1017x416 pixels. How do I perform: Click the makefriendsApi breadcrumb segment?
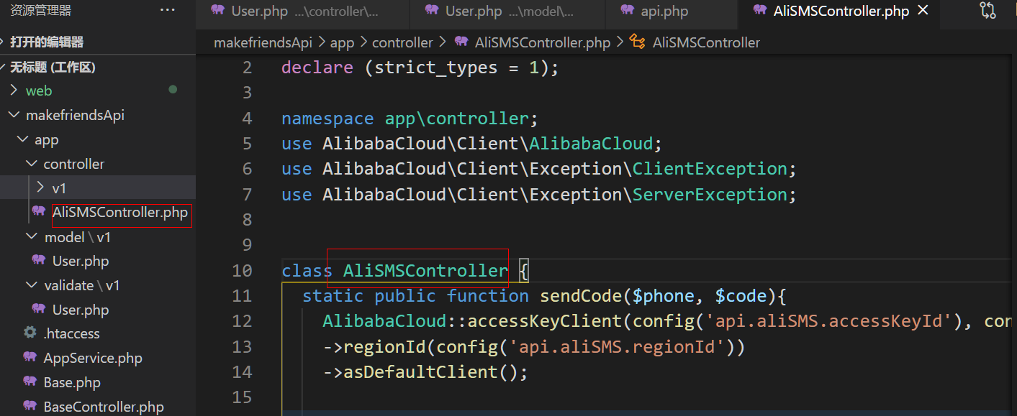pyautogui.click(x=263, y=42)
